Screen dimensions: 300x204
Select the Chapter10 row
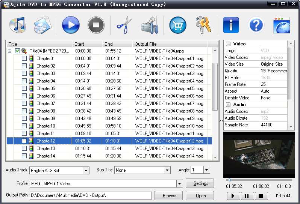coord(109,126)
